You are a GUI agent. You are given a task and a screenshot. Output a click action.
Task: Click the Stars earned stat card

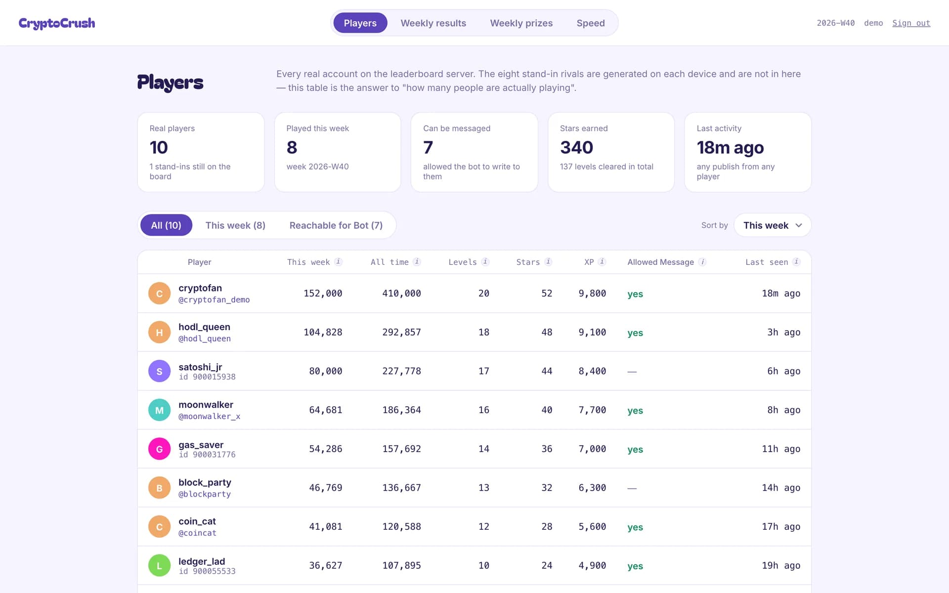click(x=611, y=152)
